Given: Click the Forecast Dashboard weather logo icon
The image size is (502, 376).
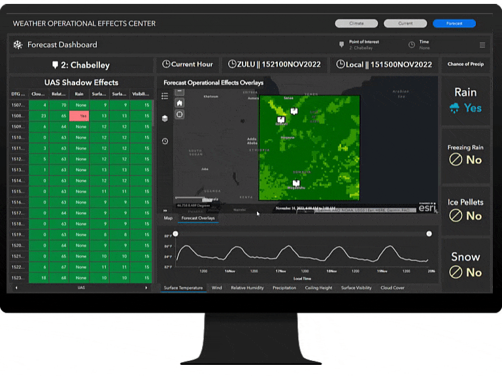Looking at the screenshot, I should 18,45.
